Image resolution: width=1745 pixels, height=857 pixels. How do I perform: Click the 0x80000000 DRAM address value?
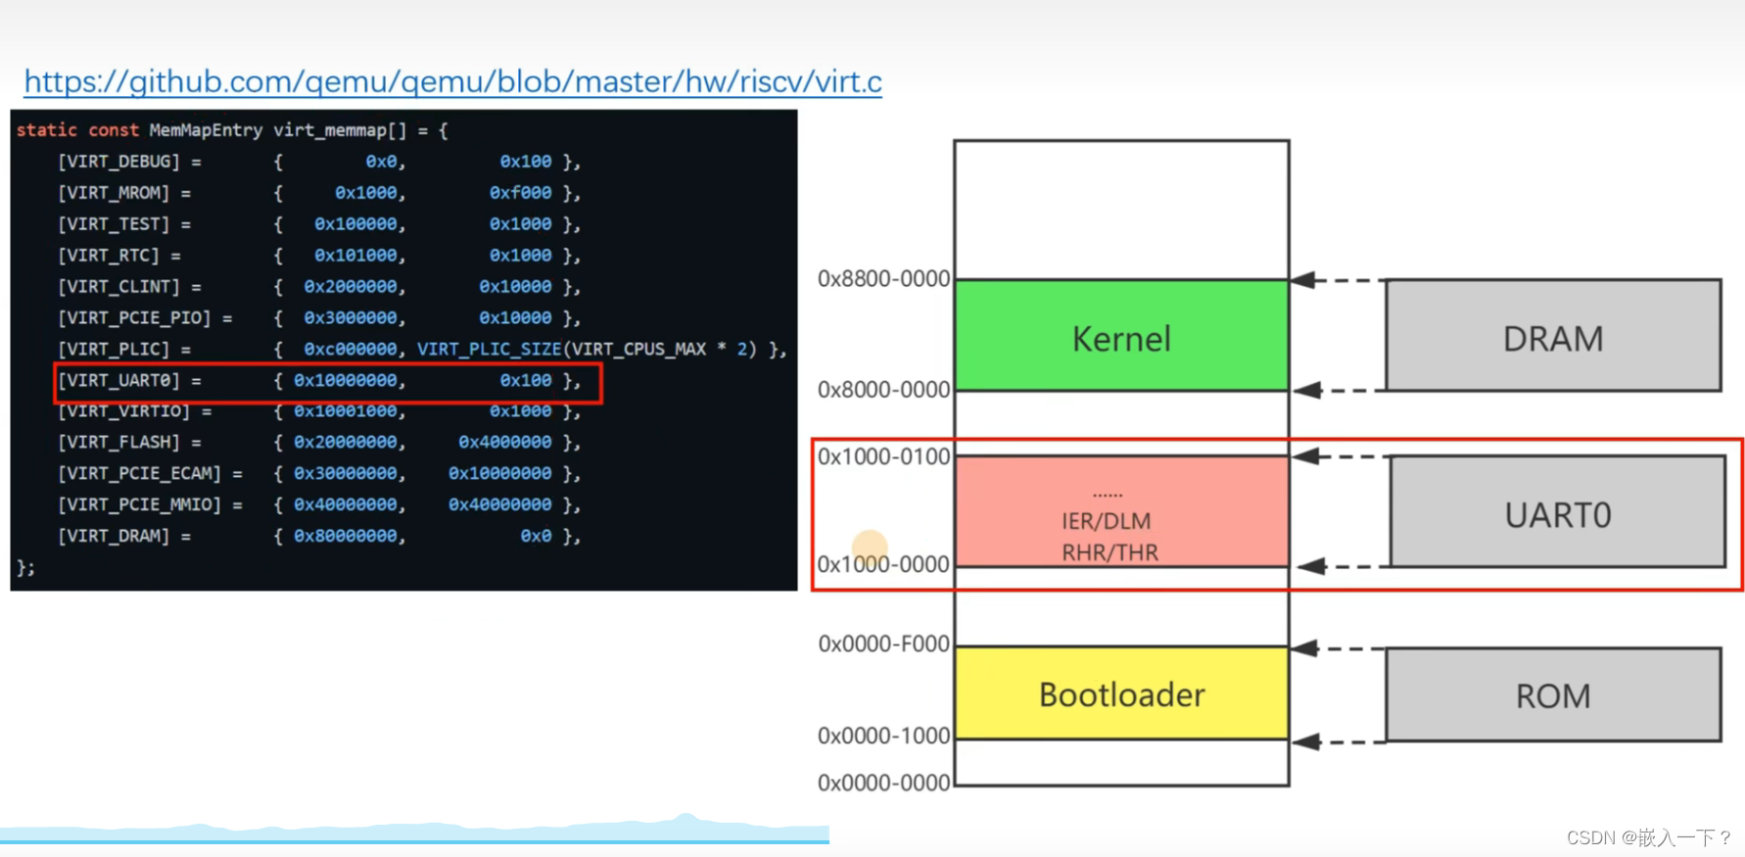(346, 537)
